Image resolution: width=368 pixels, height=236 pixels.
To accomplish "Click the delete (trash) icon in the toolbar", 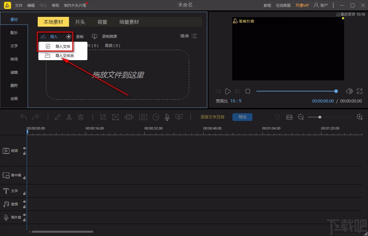I will click(x=81, y=117).
